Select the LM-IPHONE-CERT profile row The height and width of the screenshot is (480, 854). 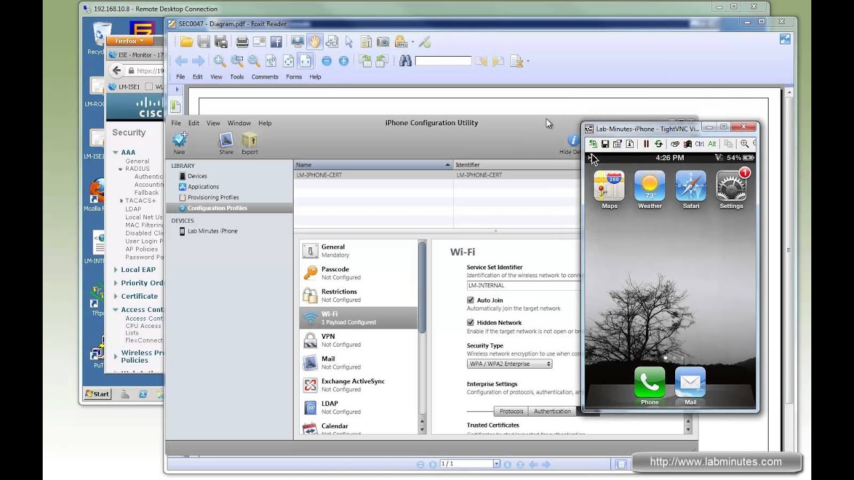pos(437,175)
